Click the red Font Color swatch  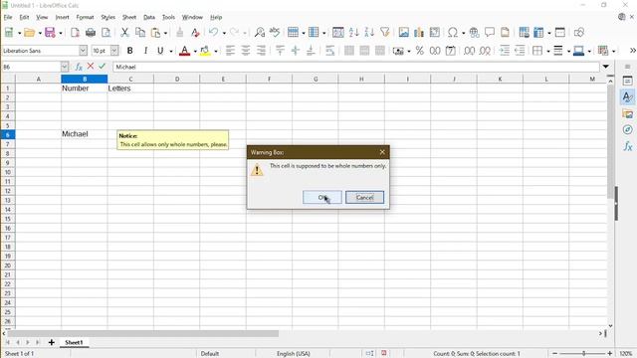point(185,51)
